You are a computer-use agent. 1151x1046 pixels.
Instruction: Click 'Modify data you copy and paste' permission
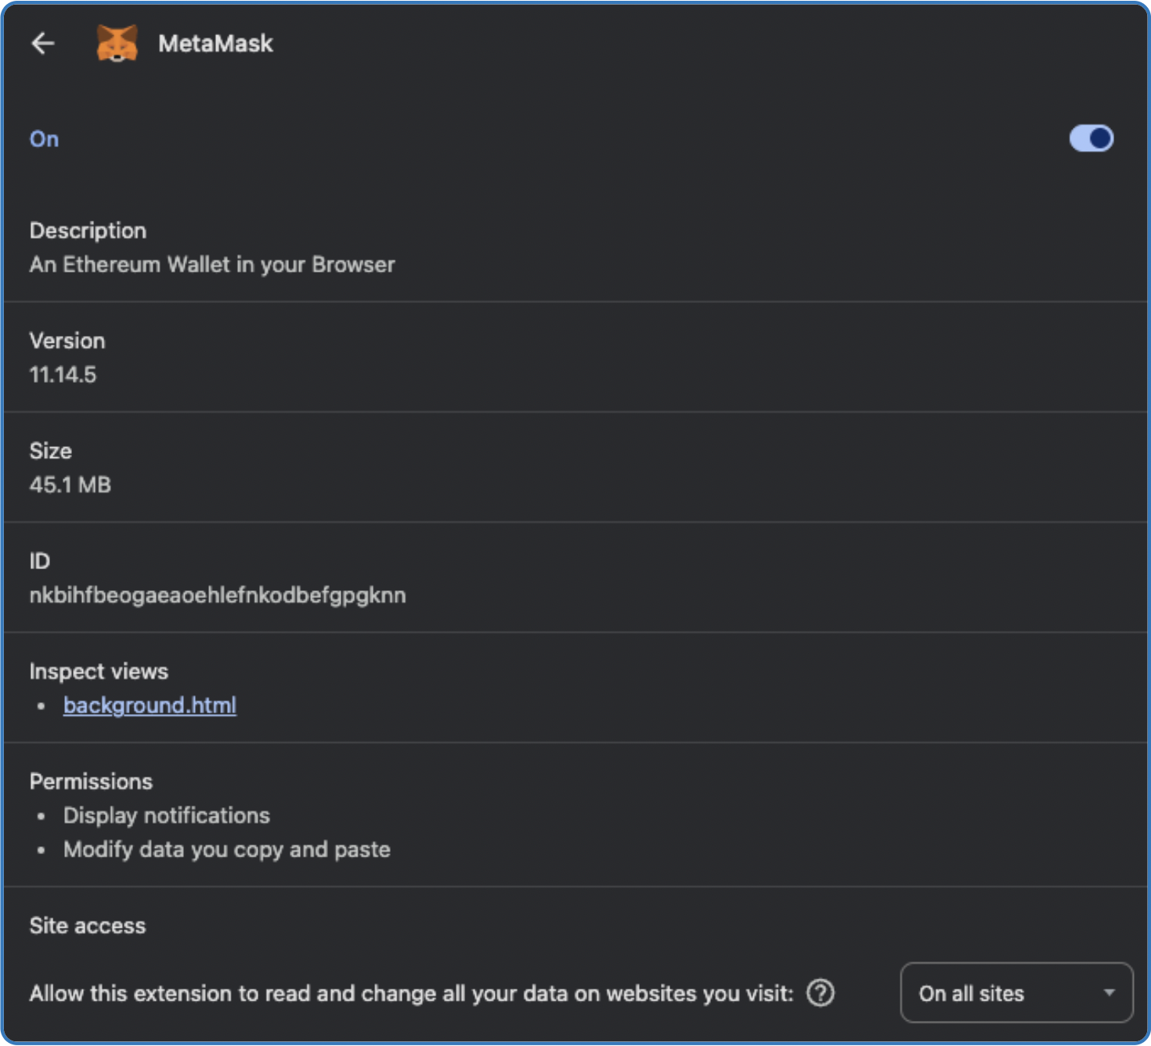click(227, 849)
